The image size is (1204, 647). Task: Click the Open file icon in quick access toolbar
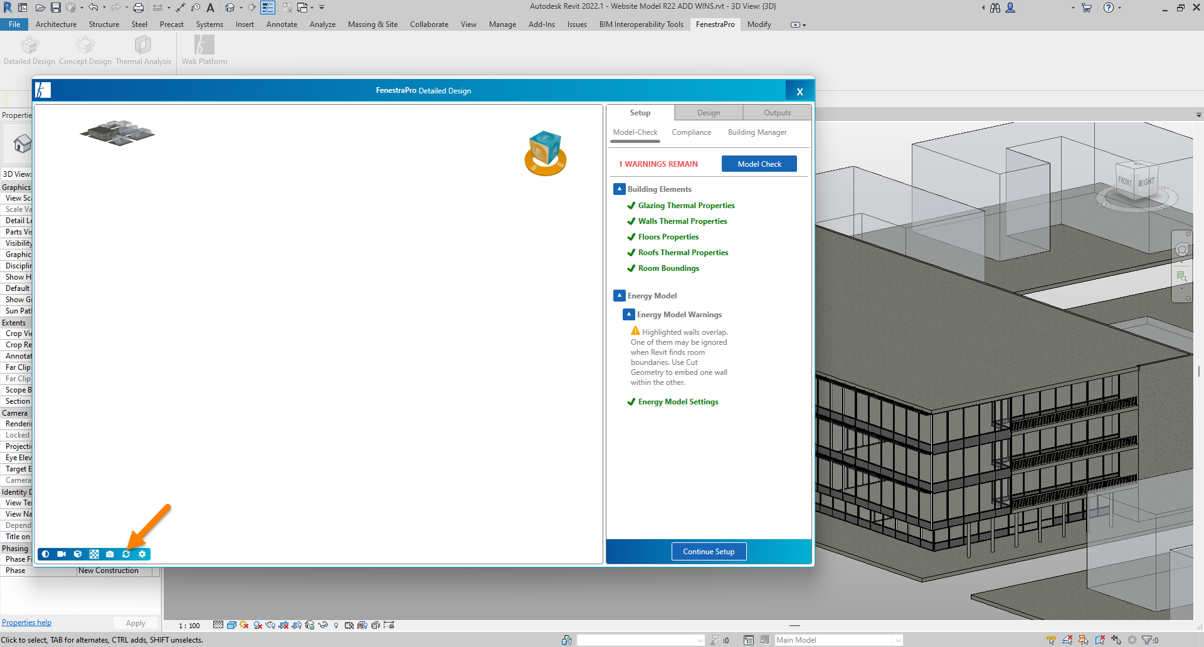tap(40, 8)
